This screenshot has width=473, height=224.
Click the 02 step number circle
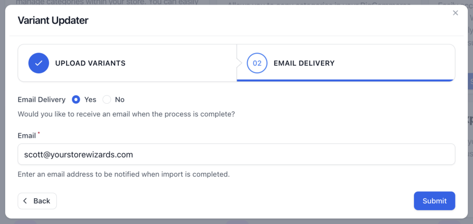pyautogui.click(x=257, y=63)
